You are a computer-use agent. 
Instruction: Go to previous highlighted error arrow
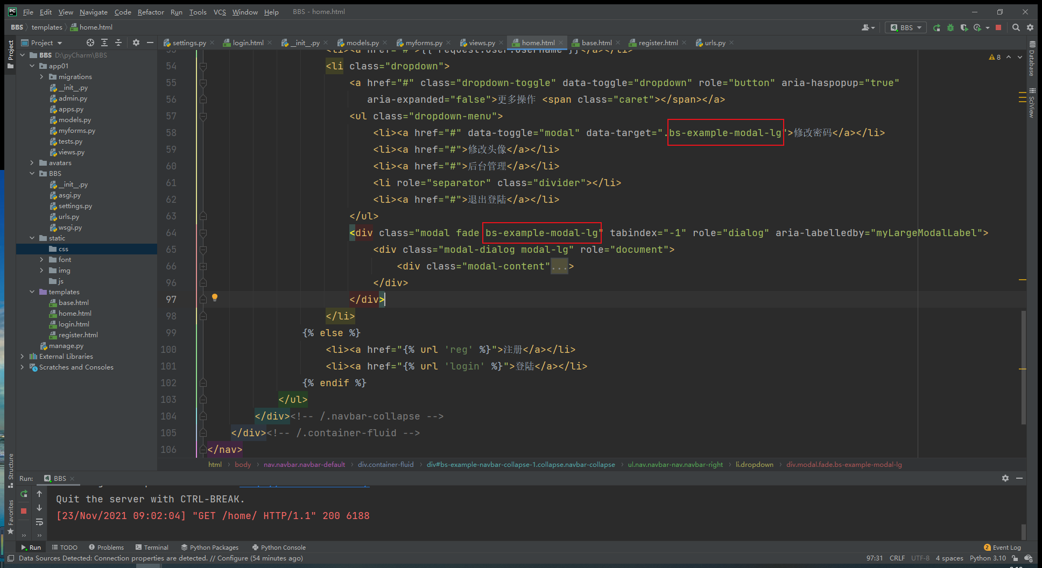[1009, 57]
